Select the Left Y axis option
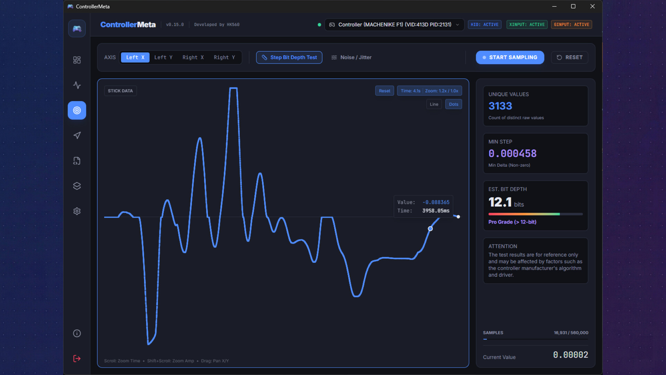 163,57
